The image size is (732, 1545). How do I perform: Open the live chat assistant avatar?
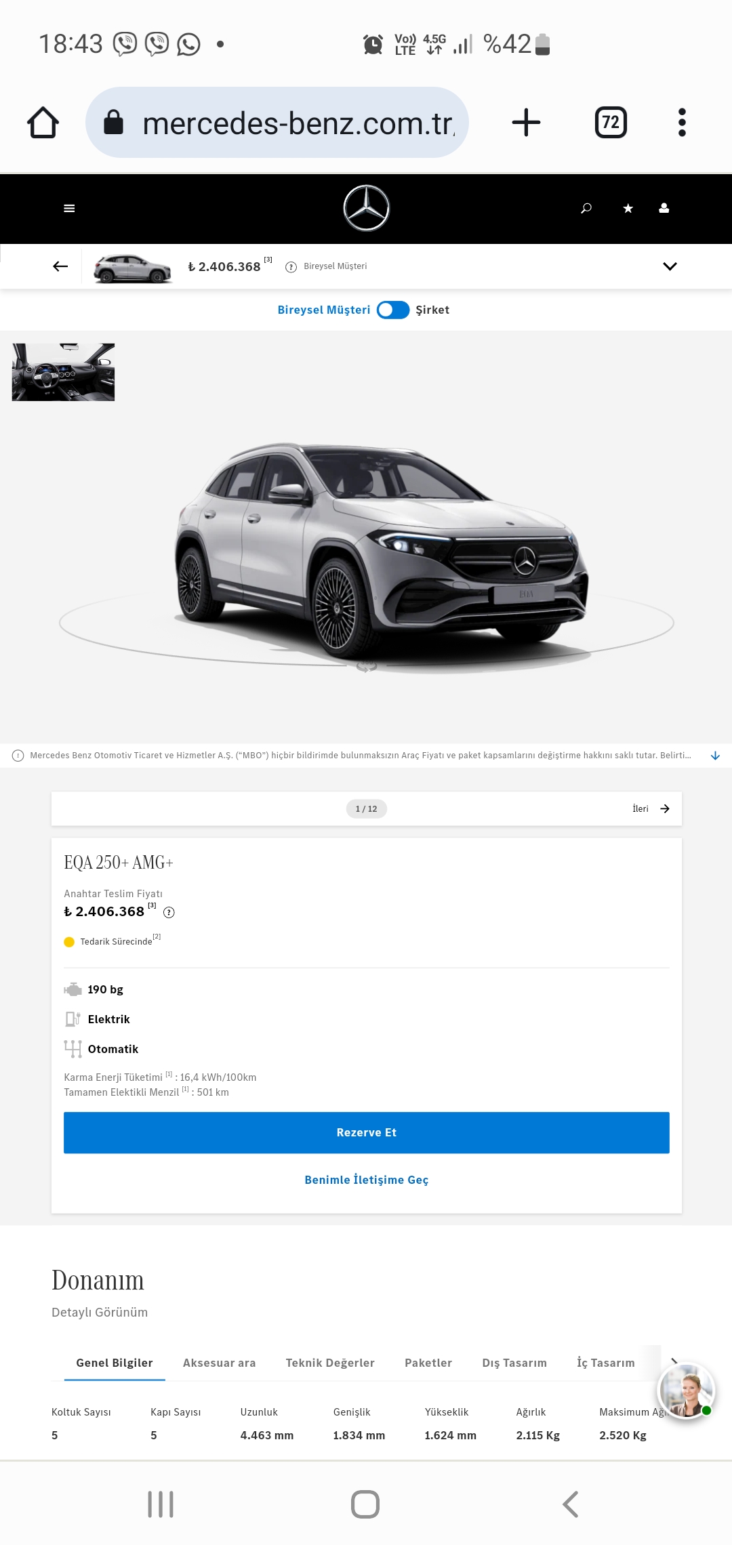point(686,1390)
